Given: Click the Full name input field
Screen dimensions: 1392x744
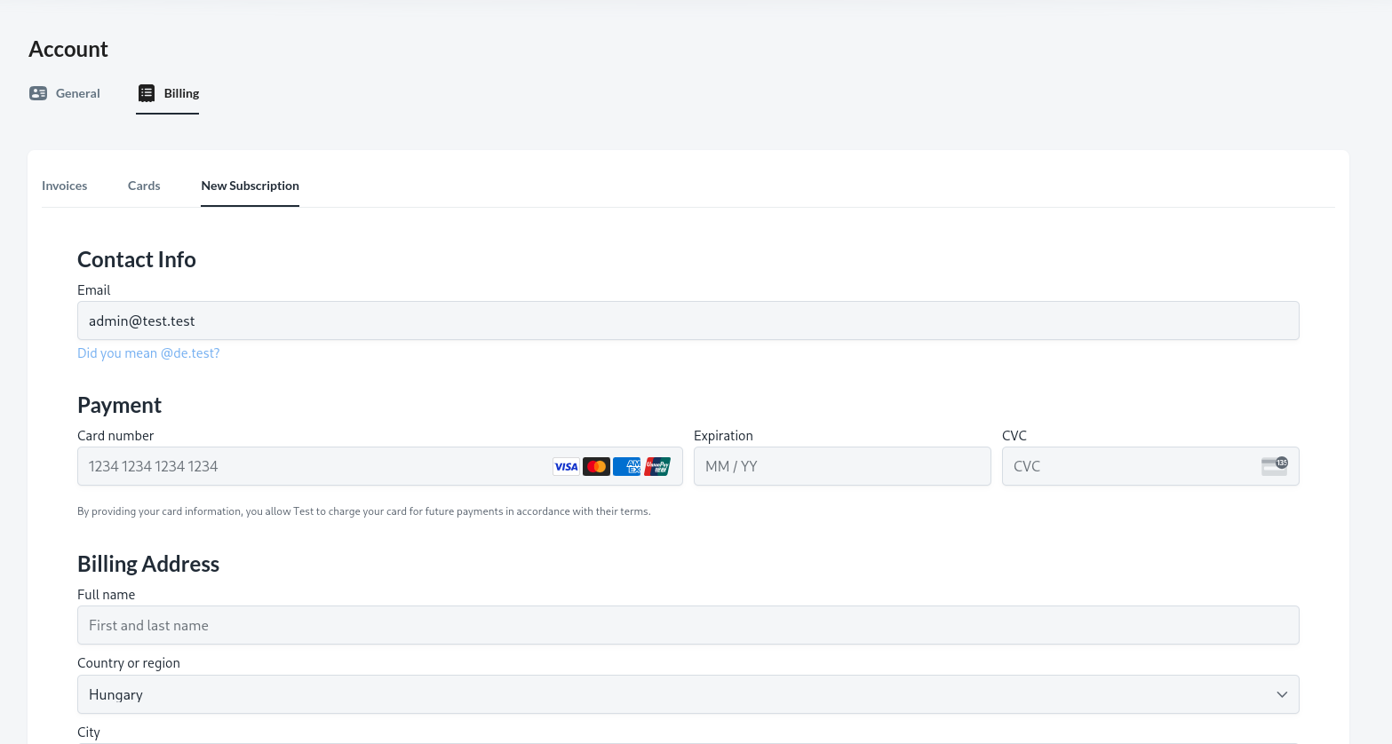Looking at the screenshot, I should pyautogui.click(x=688, y=625).
